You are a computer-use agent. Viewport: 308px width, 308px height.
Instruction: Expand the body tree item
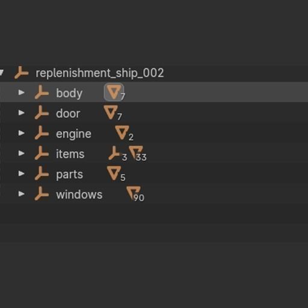point(21,93)
